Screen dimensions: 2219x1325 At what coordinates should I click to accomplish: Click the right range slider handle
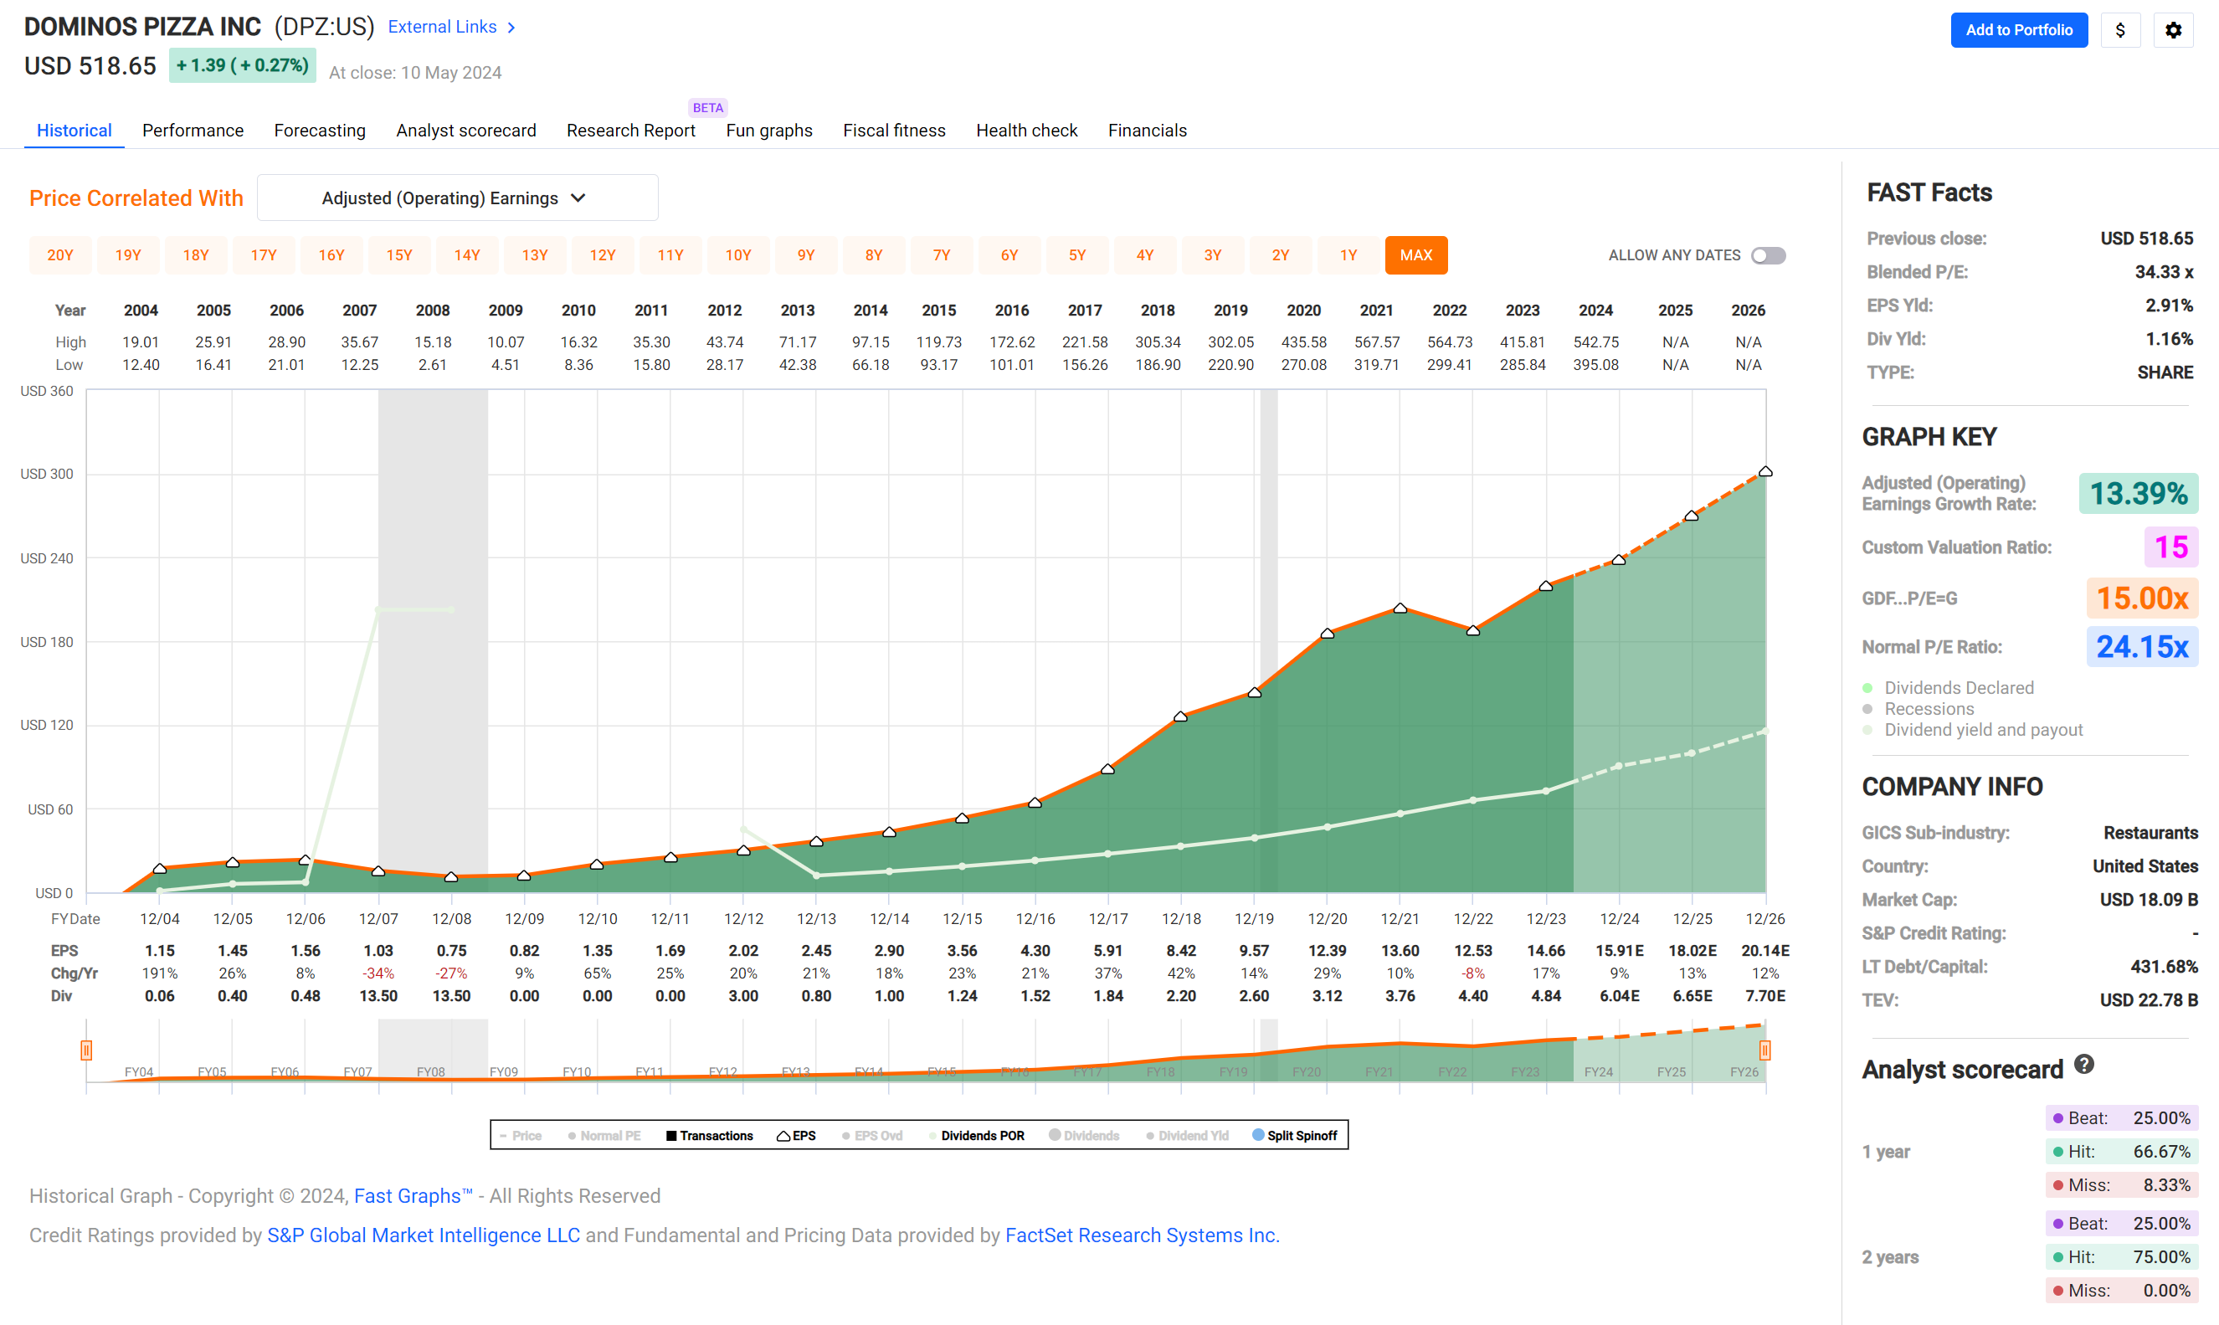pyautogui.click(x=1764, y=1050)
